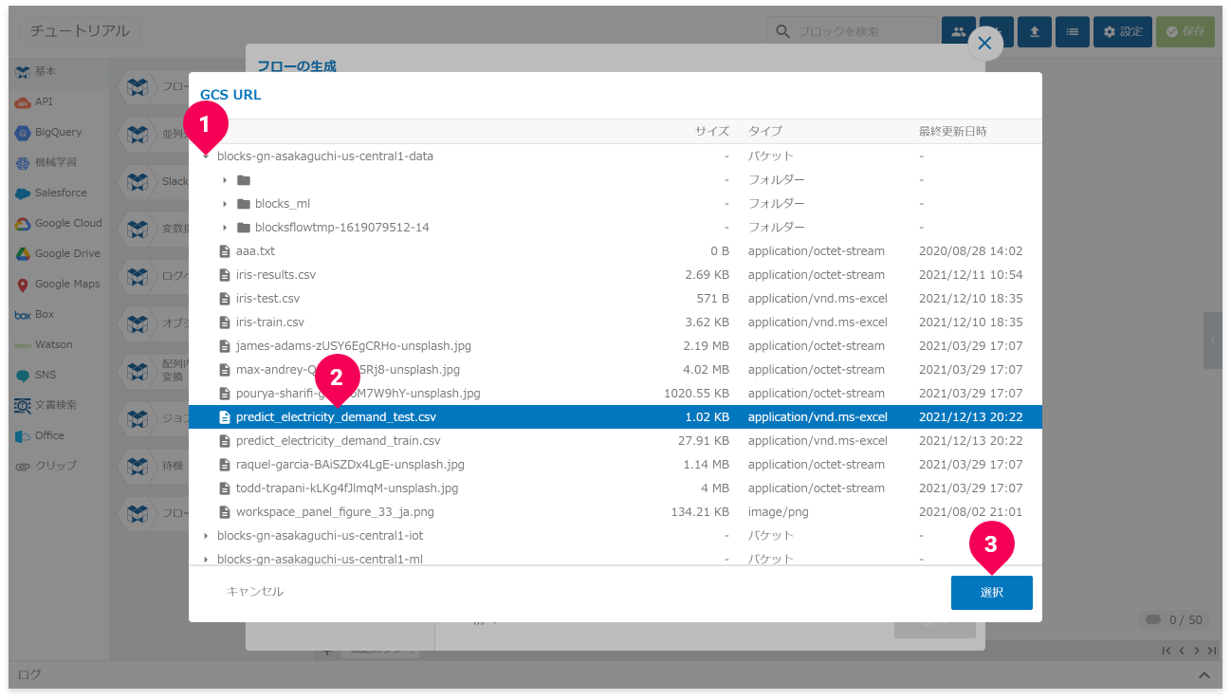The width and height of the screenshot is (1231, 700).
Task: Click the green 保存 button
Action: pyautogui.click(x=1185, y=31)
